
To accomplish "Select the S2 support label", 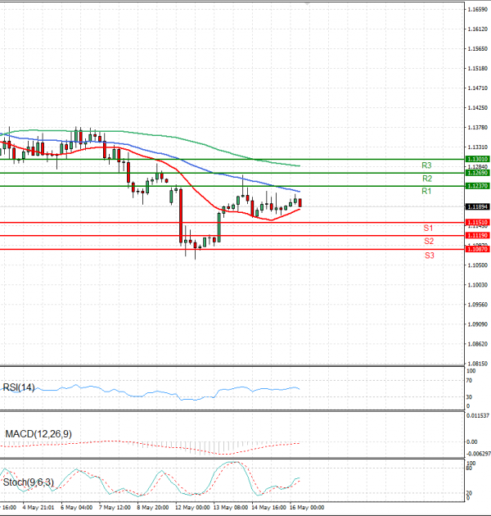I will (429, 242).
